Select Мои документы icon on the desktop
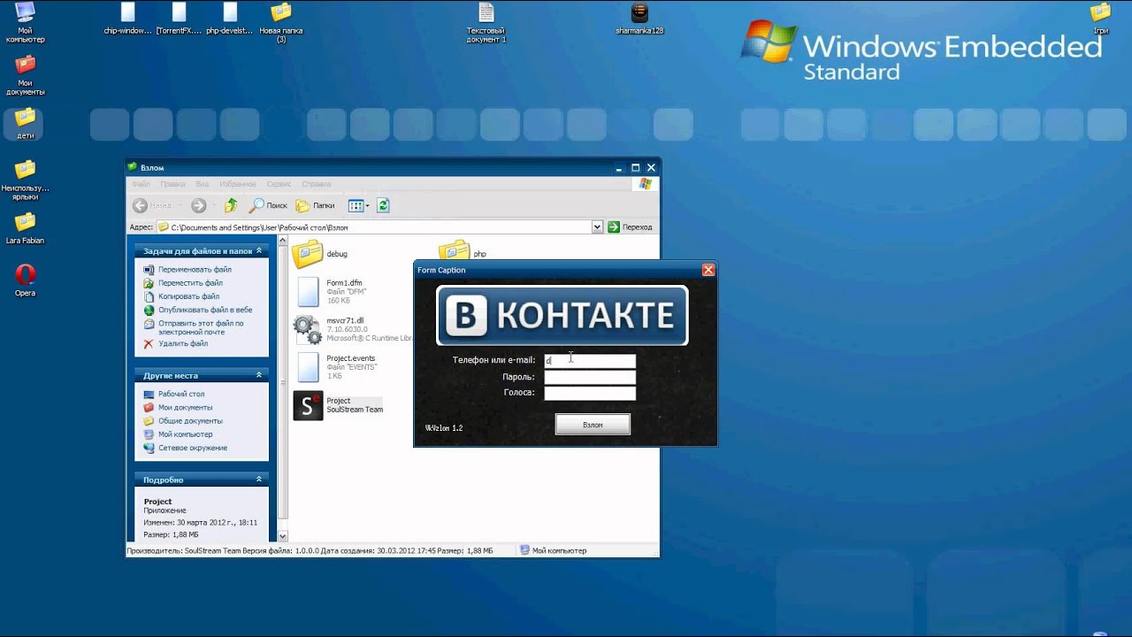 (x=26, y=75)
